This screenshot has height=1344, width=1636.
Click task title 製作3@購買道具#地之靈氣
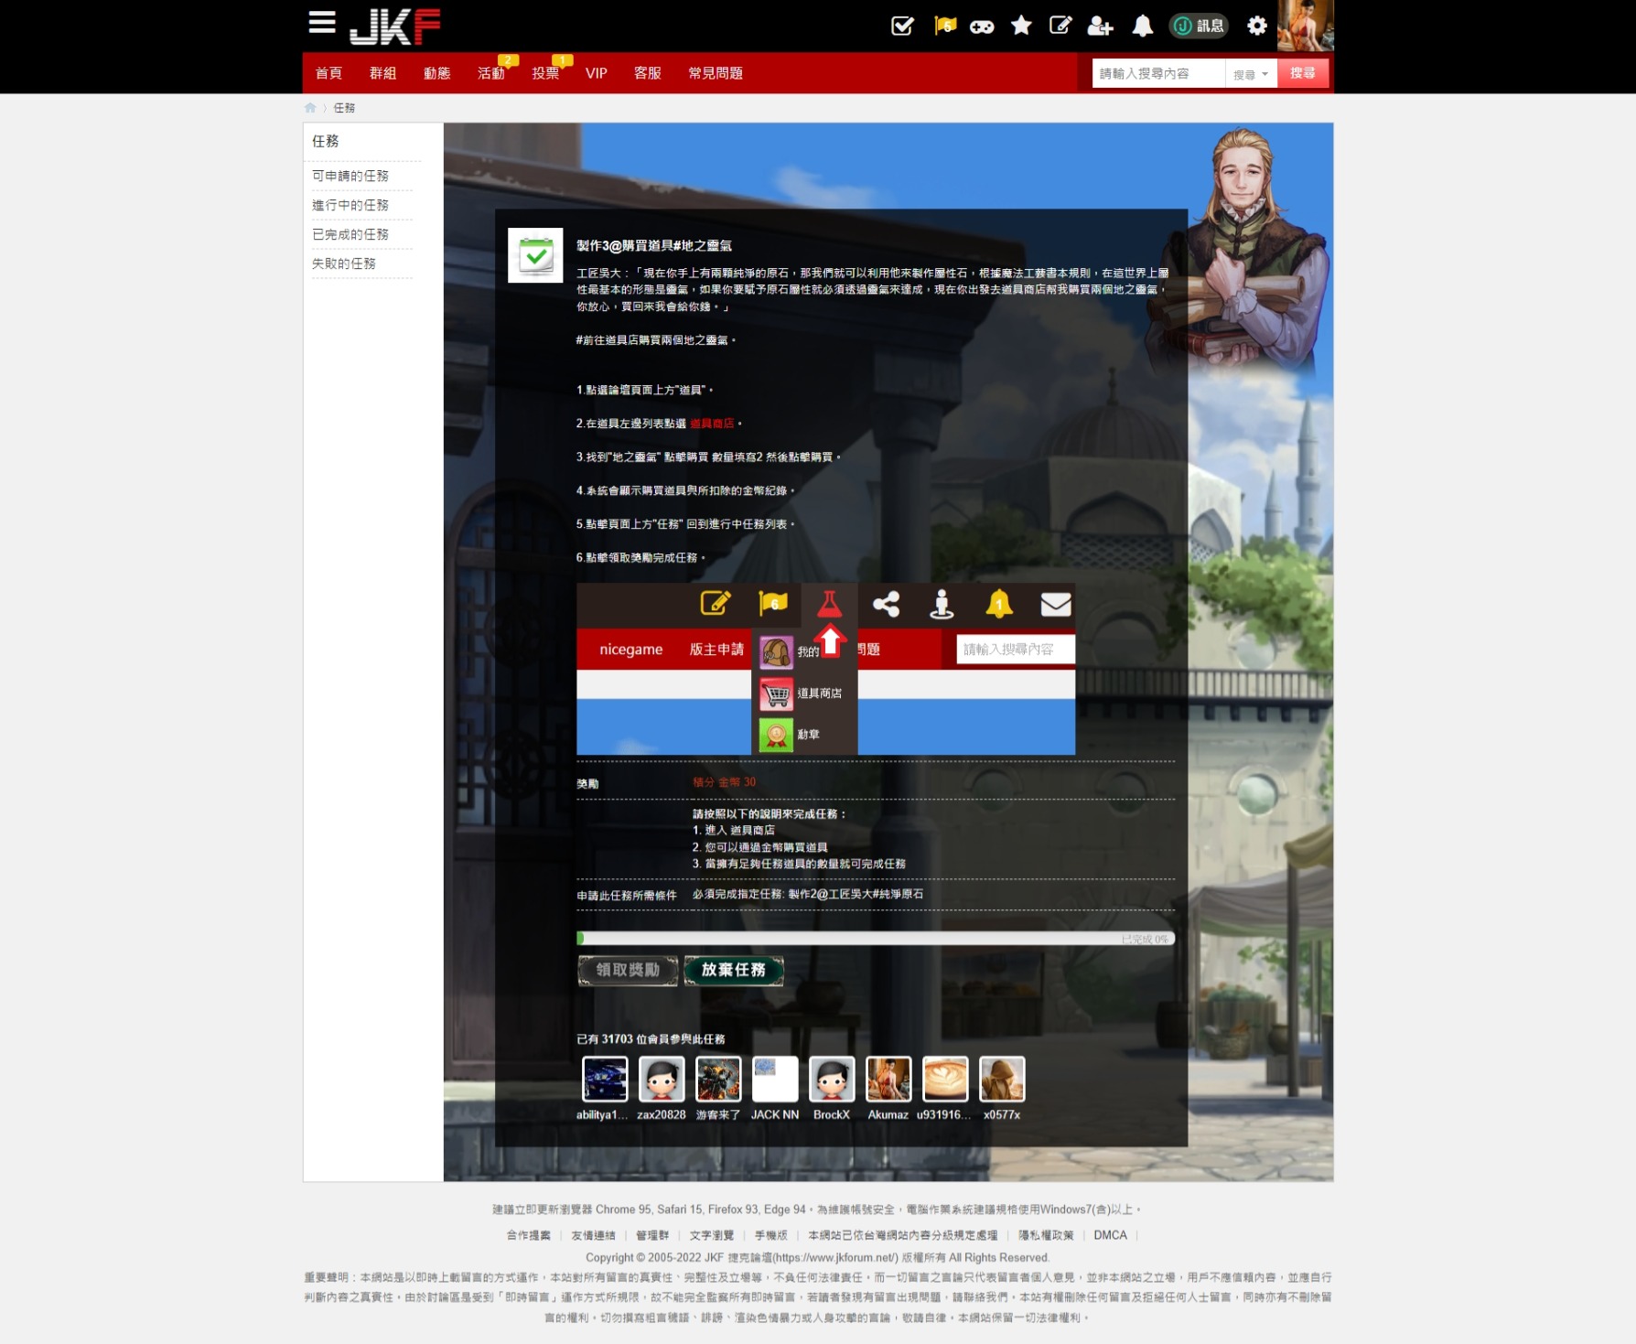[x=654, y=245]
